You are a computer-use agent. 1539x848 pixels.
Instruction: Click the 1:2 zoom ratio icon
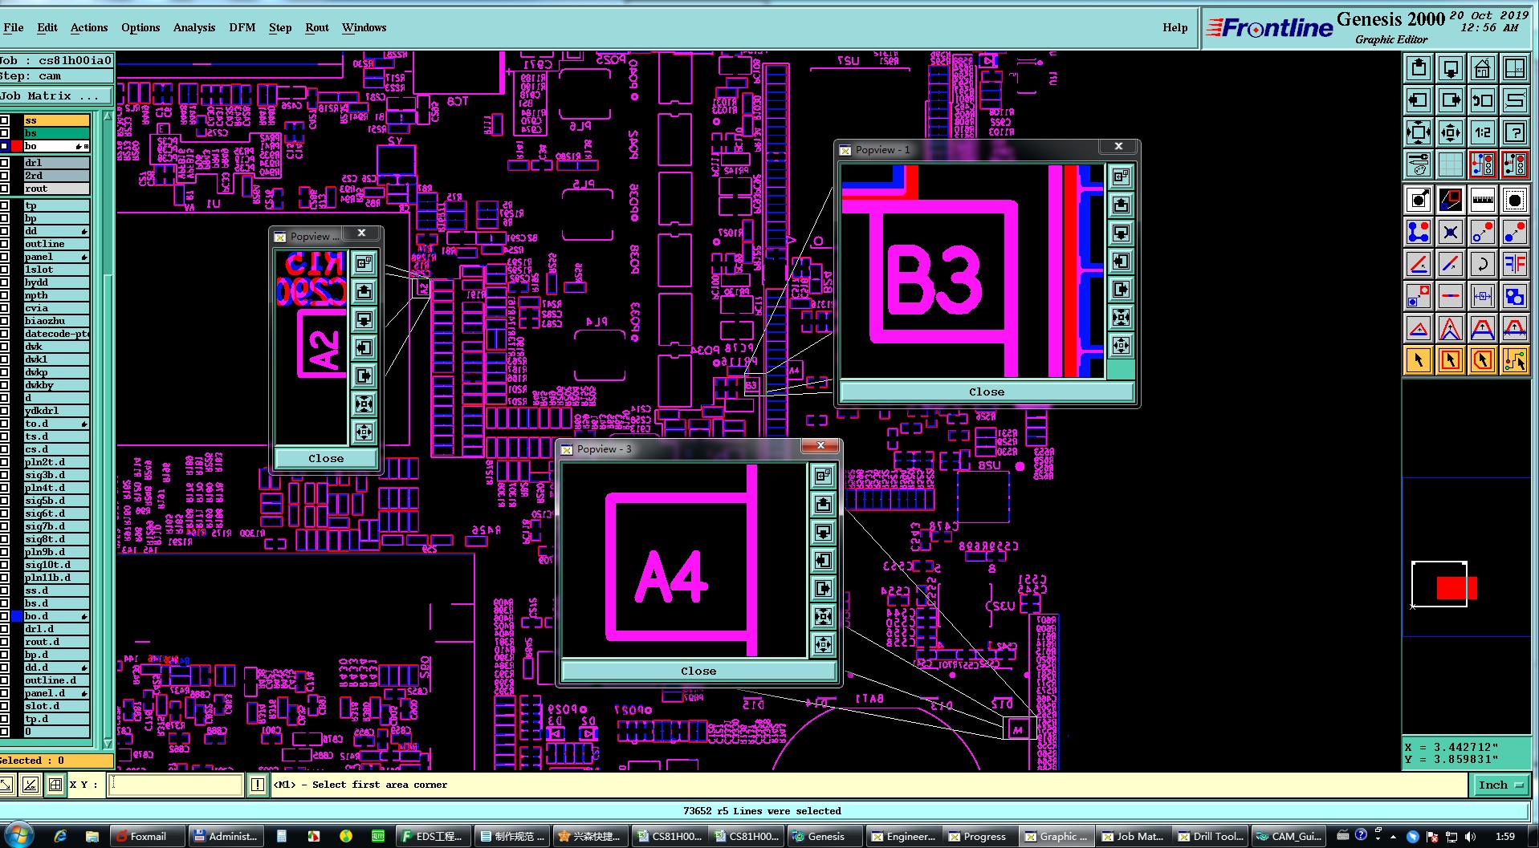pyautogui.click(x=1483, y=132)
